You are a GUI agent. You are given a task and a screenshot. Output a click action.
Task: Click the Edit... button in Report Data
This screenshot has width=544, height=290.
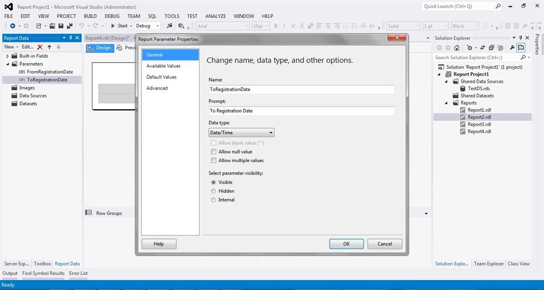coord(28,47)
